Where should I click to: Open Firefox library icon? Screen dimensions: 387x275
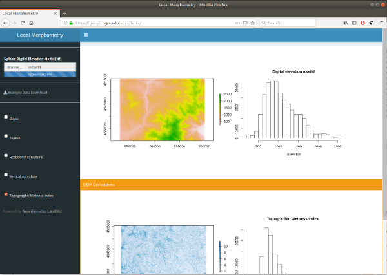(345, 23)
